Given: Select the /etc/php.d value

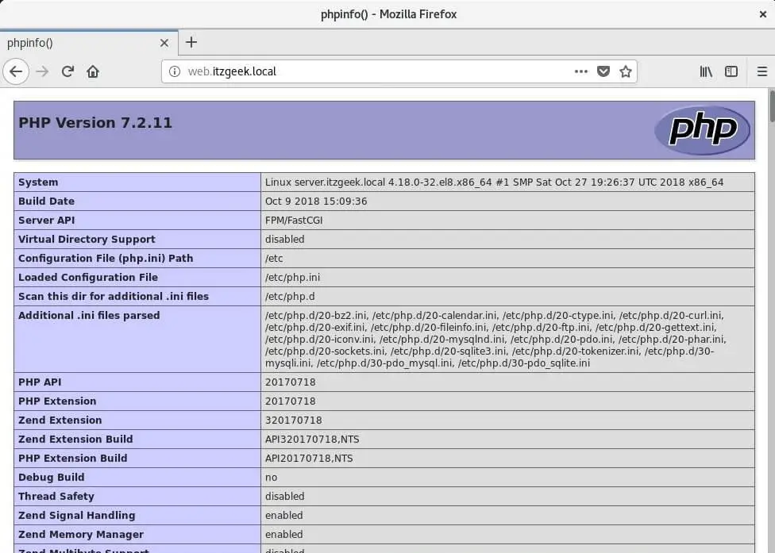Looking at the screenshot, I should [x=290, y=296].
